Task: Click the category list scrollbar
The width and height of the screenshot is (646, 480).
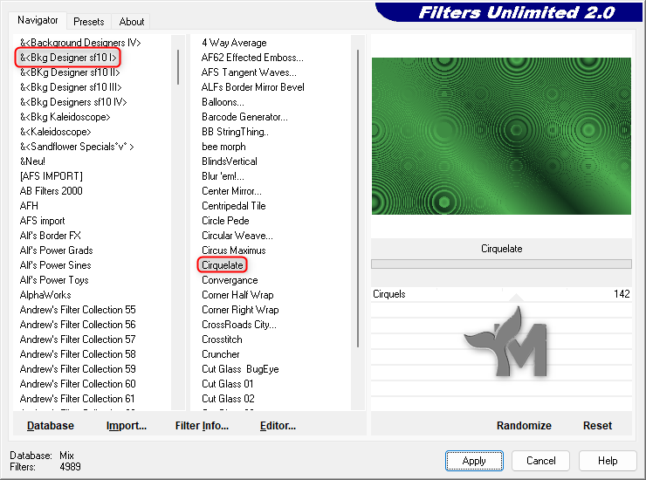Action: coord(178,67)
